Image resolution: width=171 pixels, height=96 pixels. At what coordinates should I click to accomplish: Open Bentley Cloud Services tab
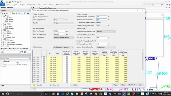(x=63, y=5)
